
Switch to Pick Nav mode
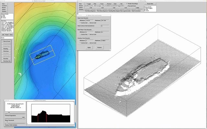(x=7, y=58)
